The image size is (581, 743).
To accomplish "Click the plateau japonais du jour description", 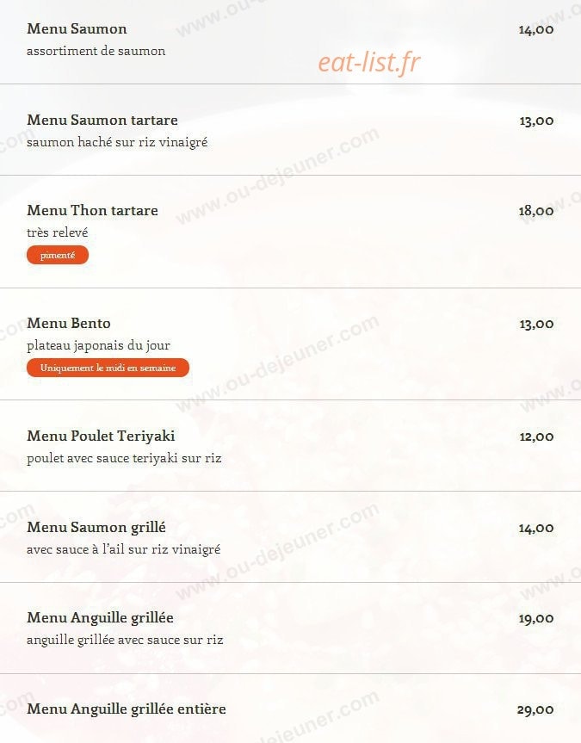I will (98, 345).
